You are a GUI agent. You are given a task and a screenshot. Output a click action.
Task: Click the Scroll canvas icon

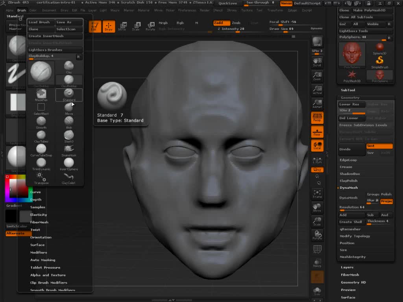[x=317, y=62]
